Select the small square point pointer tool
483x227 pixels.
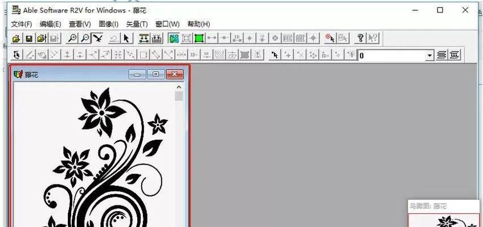coord(275,55)
